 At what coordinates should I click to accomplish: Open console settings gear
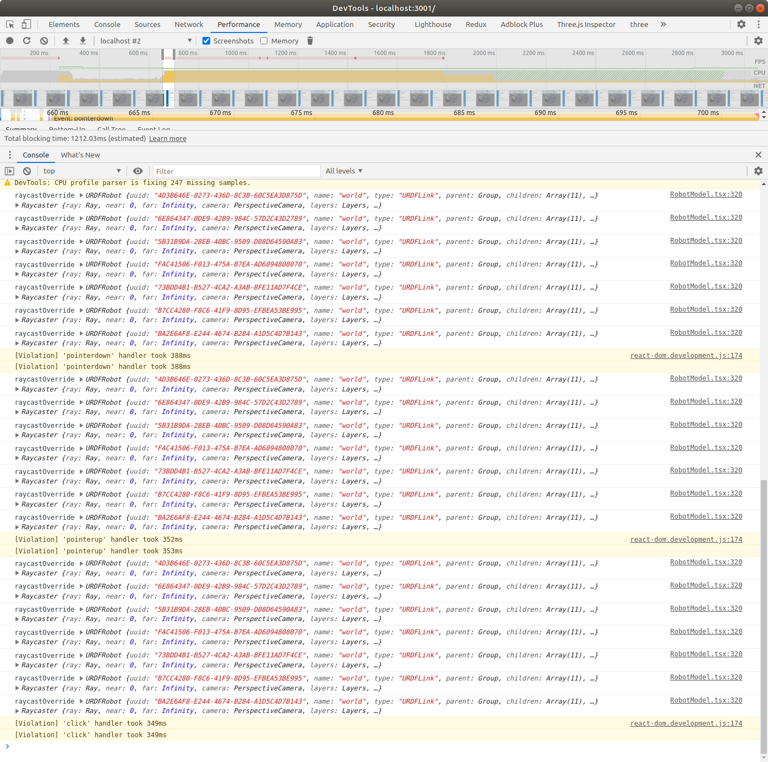coord(758,171)
